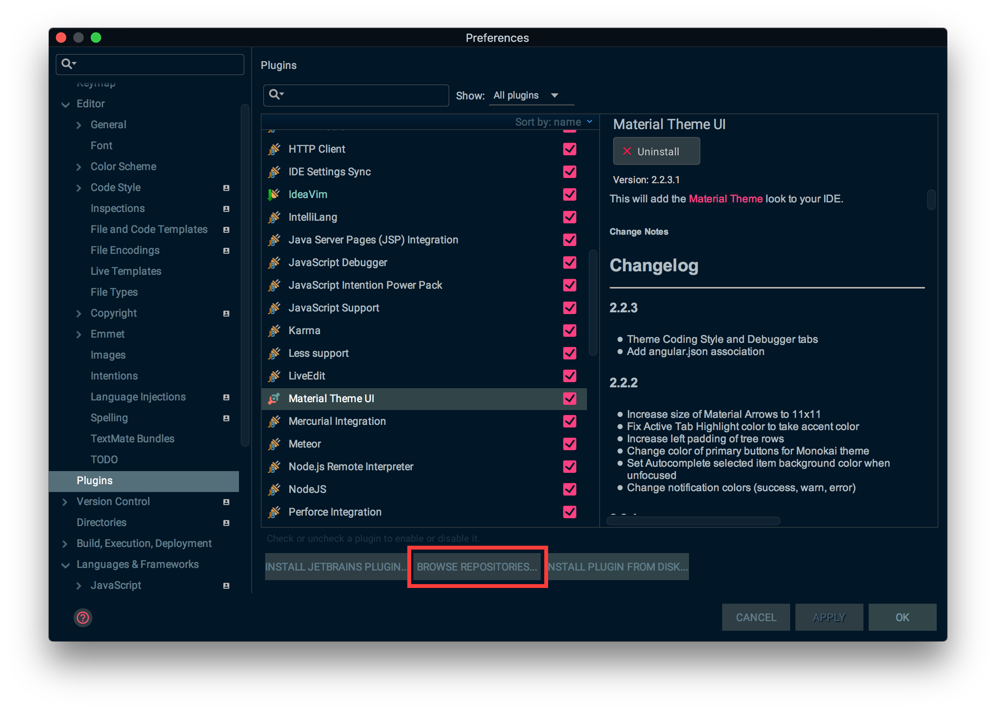The height and width of the screenshot is (711, 996).
Task: Open the Sort by name dropdown
Action: tap(553, 122)
